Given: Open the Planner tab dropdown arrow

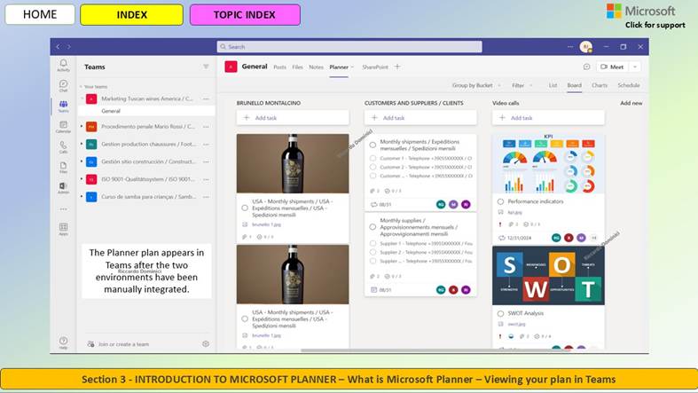Looking at the screenshot, I should tap(352, 67).
